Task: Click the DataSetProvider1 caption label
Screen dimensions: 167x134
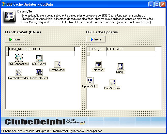Action: click(x=19, y=78)
